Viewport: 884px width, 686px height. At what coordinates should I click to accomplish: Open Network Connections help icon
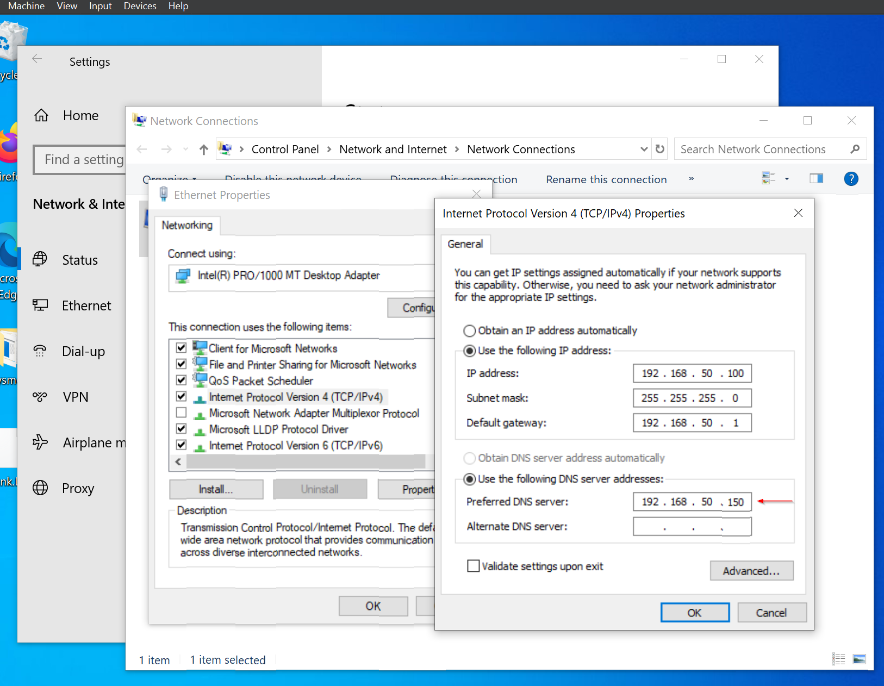click(851, 179)
